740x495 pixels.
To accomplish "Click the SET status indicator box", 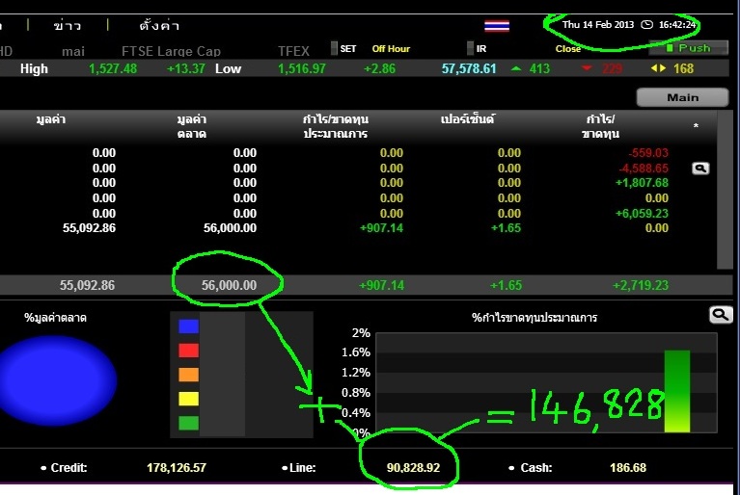I will pos(334,48).
